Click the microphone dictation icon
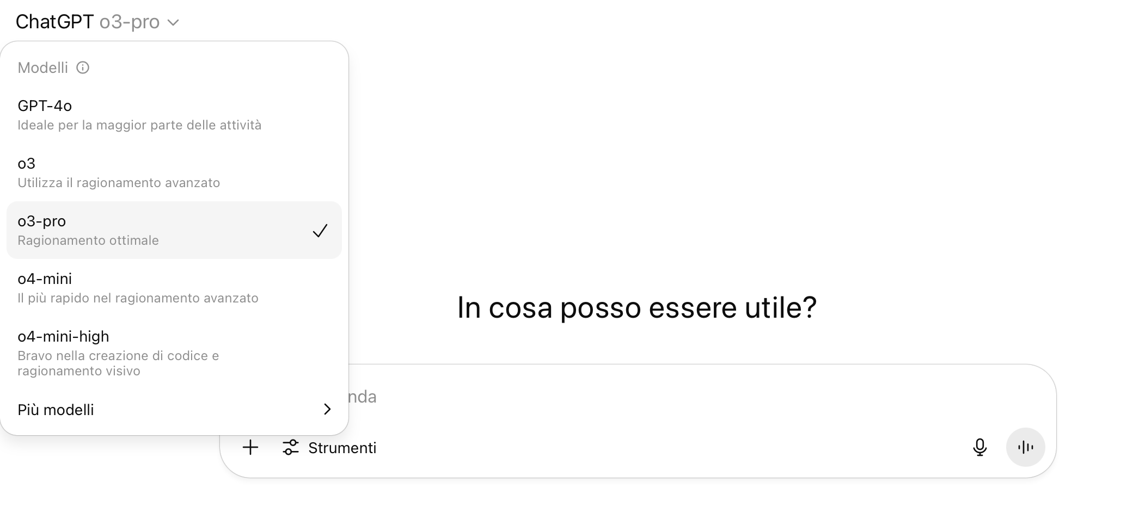The height and width of the screenshot is (507, 1139). 979,447
